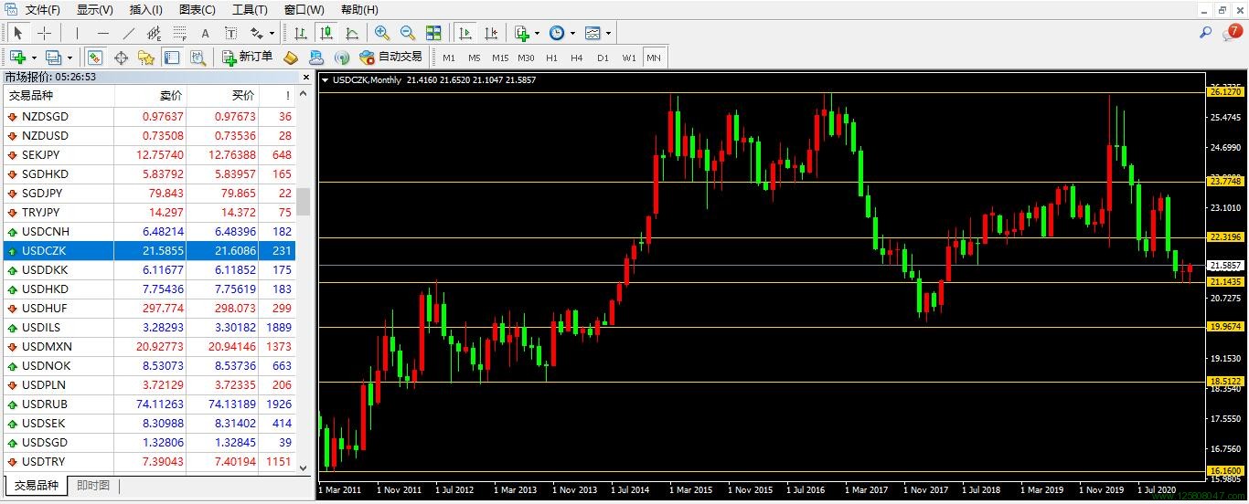Open the search magnifier at top right
This screenshot has height=504, width=1249.
click(x=1205, y=33)
